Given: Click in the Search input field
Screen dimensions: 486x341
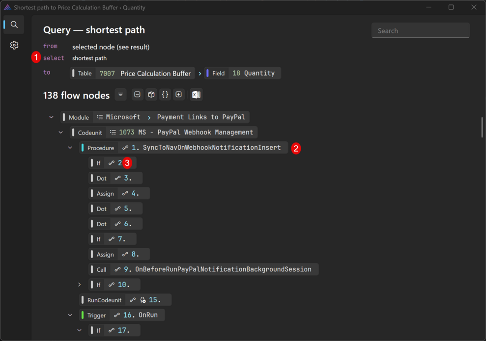Looking at the screenshot, I should (x=420, y=30).
